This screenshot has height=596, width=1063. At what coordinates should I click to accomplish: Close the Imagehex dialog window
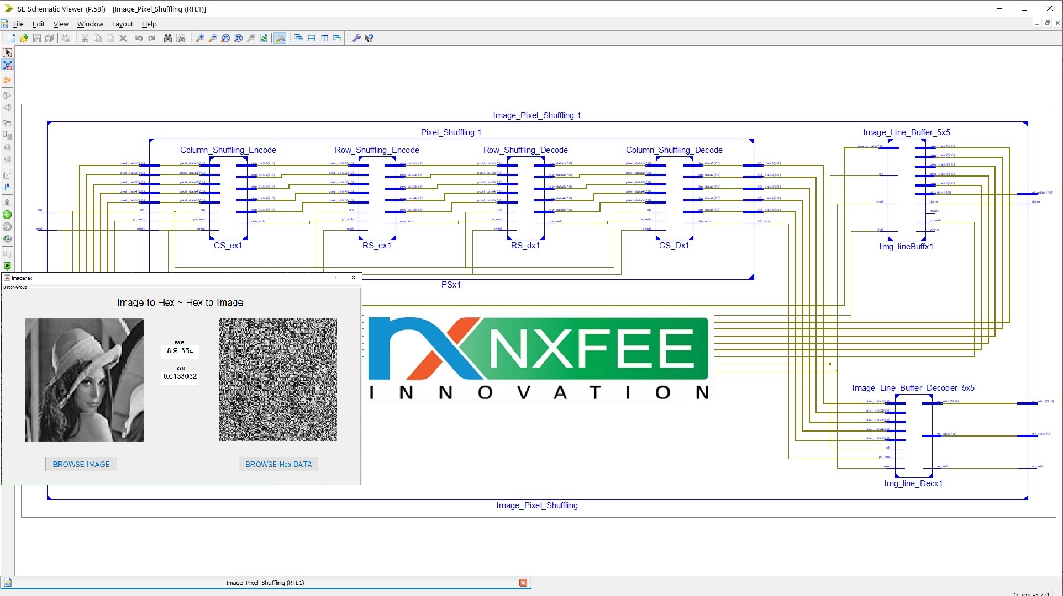(x=354, y=278)
